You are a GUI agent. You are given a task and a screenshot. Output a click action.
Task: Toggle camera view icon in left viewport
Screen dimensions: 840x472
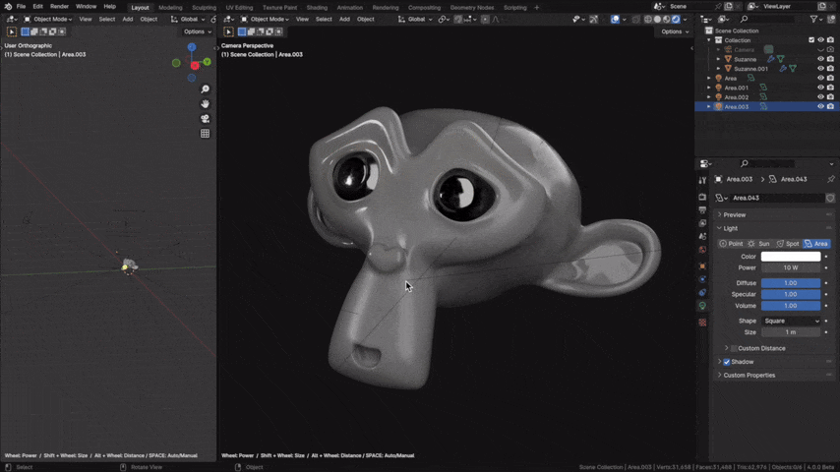click(206, 118)
